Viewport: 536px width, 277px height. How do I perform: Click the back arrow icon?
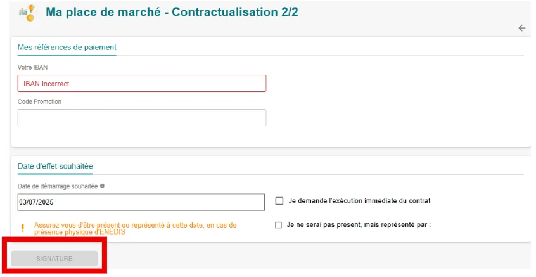(x=521, y=28)
